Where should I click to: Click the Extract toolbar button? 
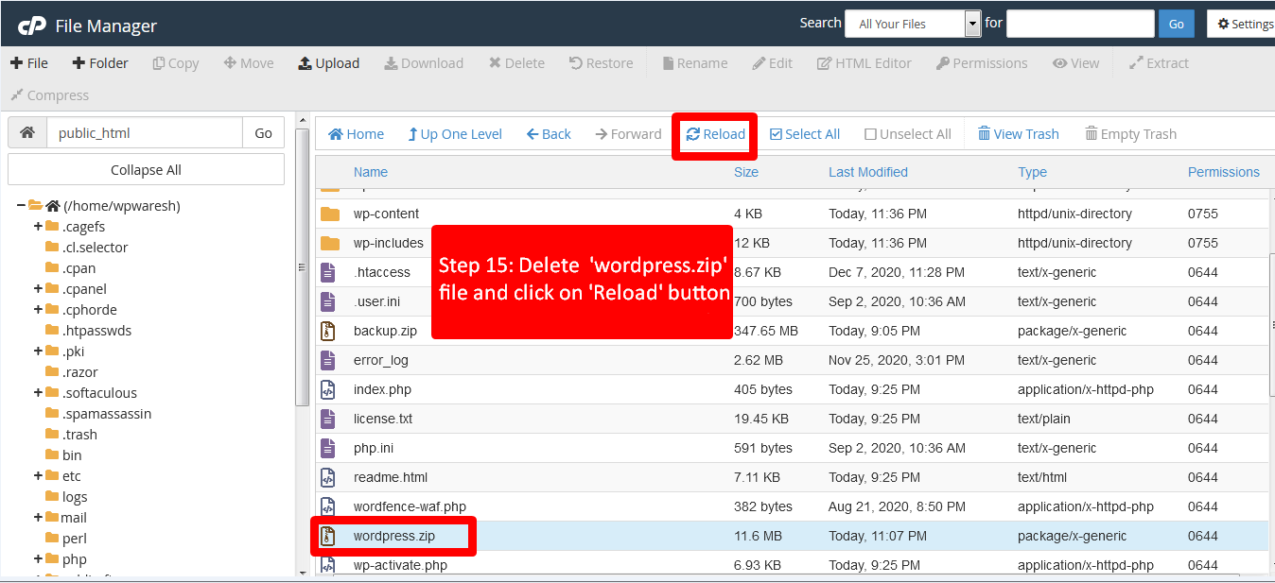click(x=1159, y=63)
